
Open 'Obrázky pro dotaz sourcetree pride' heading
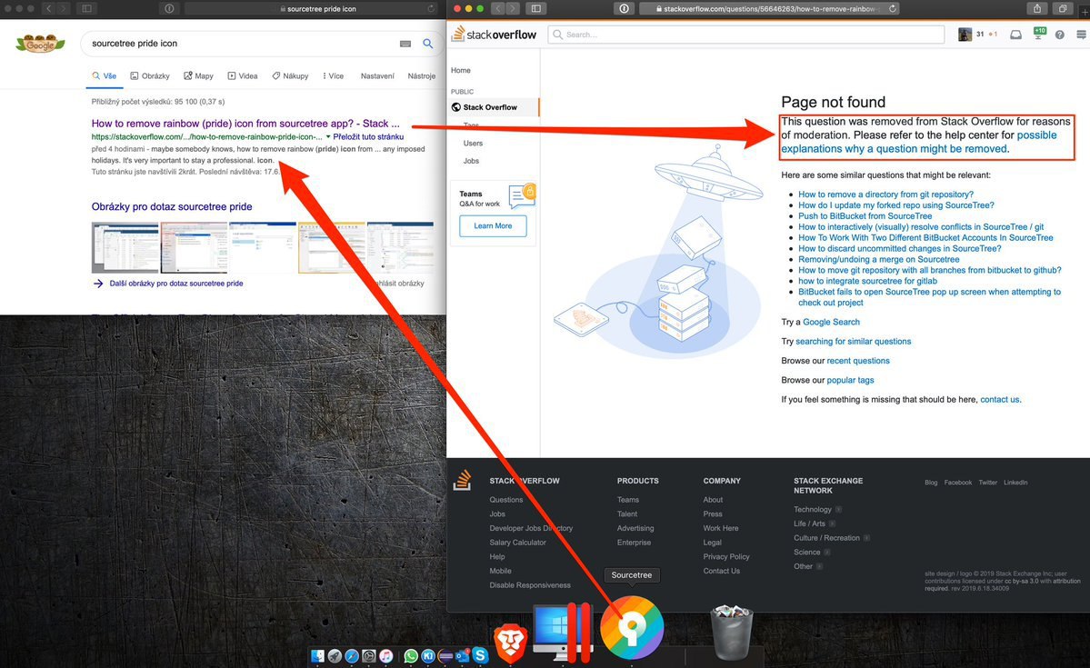[172, 206]
